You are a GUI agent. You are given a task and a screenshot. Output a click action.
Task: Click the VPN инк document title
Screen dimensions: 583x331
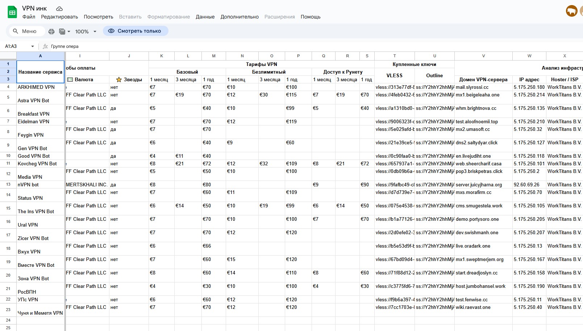point(34,8)
